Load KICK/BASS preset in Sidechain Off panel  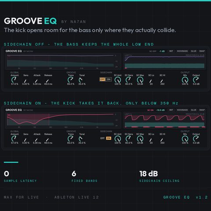pos(182,51)
